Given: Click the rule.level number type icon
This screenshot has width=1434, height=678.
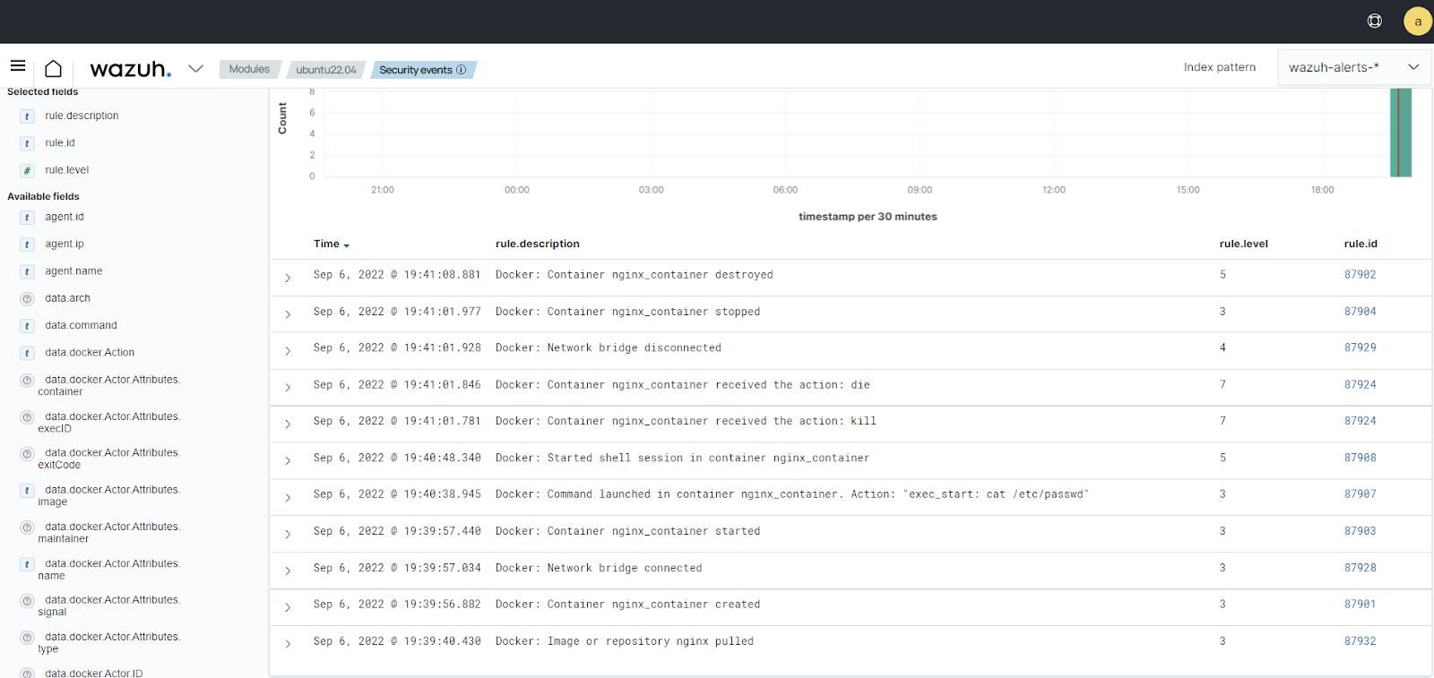Looking at the screenshot, I should pos(28,170).
